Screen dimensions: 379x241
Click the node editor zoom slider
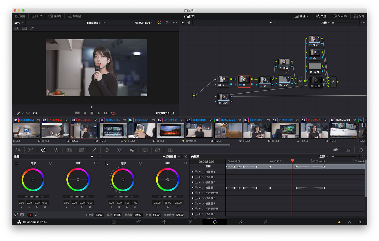click(345, 23)
